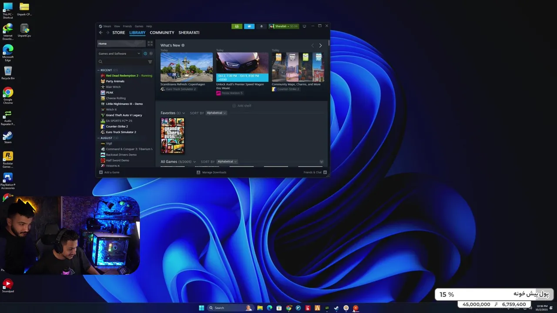Collapse the RECENT section in sidebar

pyautogui.click(x=99, y=70)
